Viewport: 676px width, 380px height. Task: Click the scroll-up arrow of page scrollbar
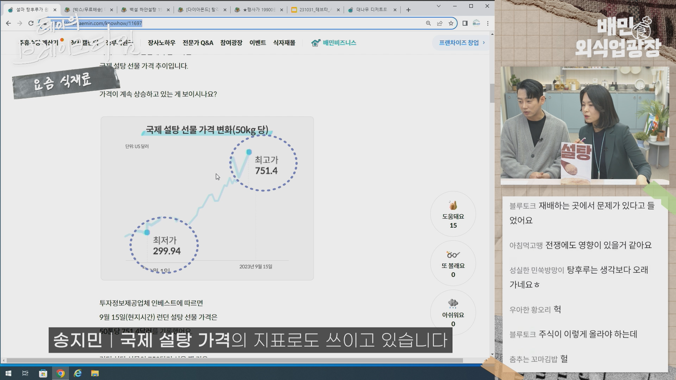(x=492, y=34)
